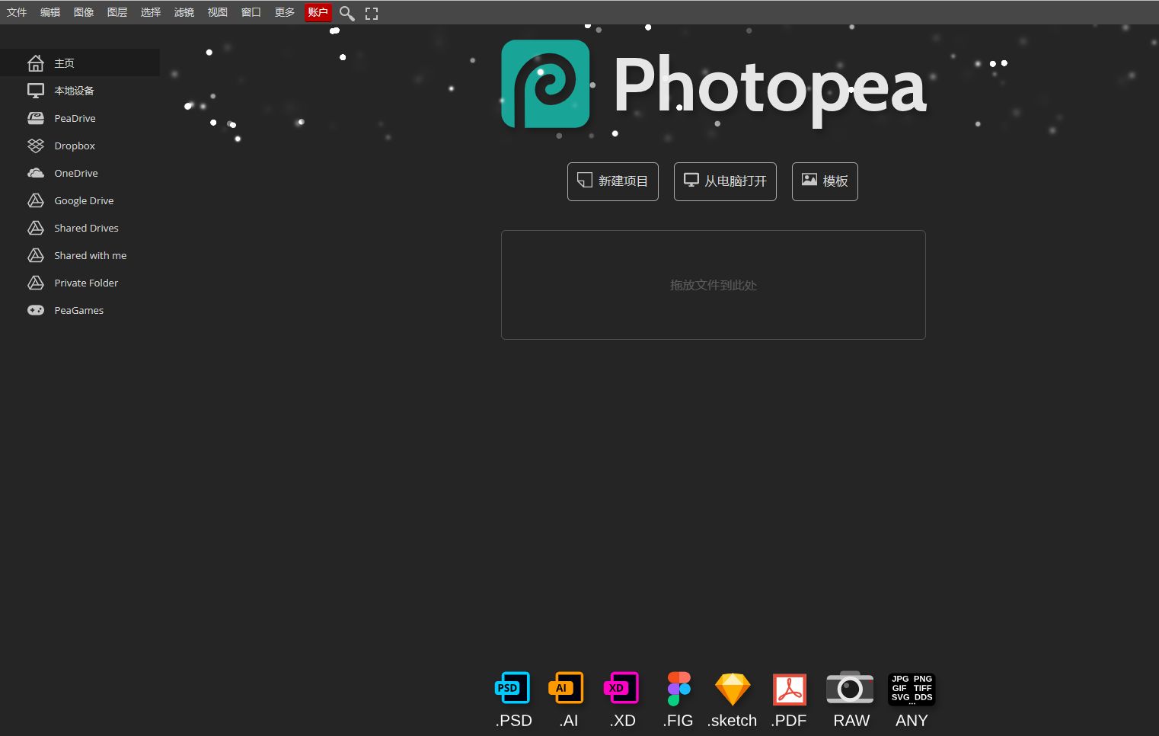Open the 文件 menu

17,12
